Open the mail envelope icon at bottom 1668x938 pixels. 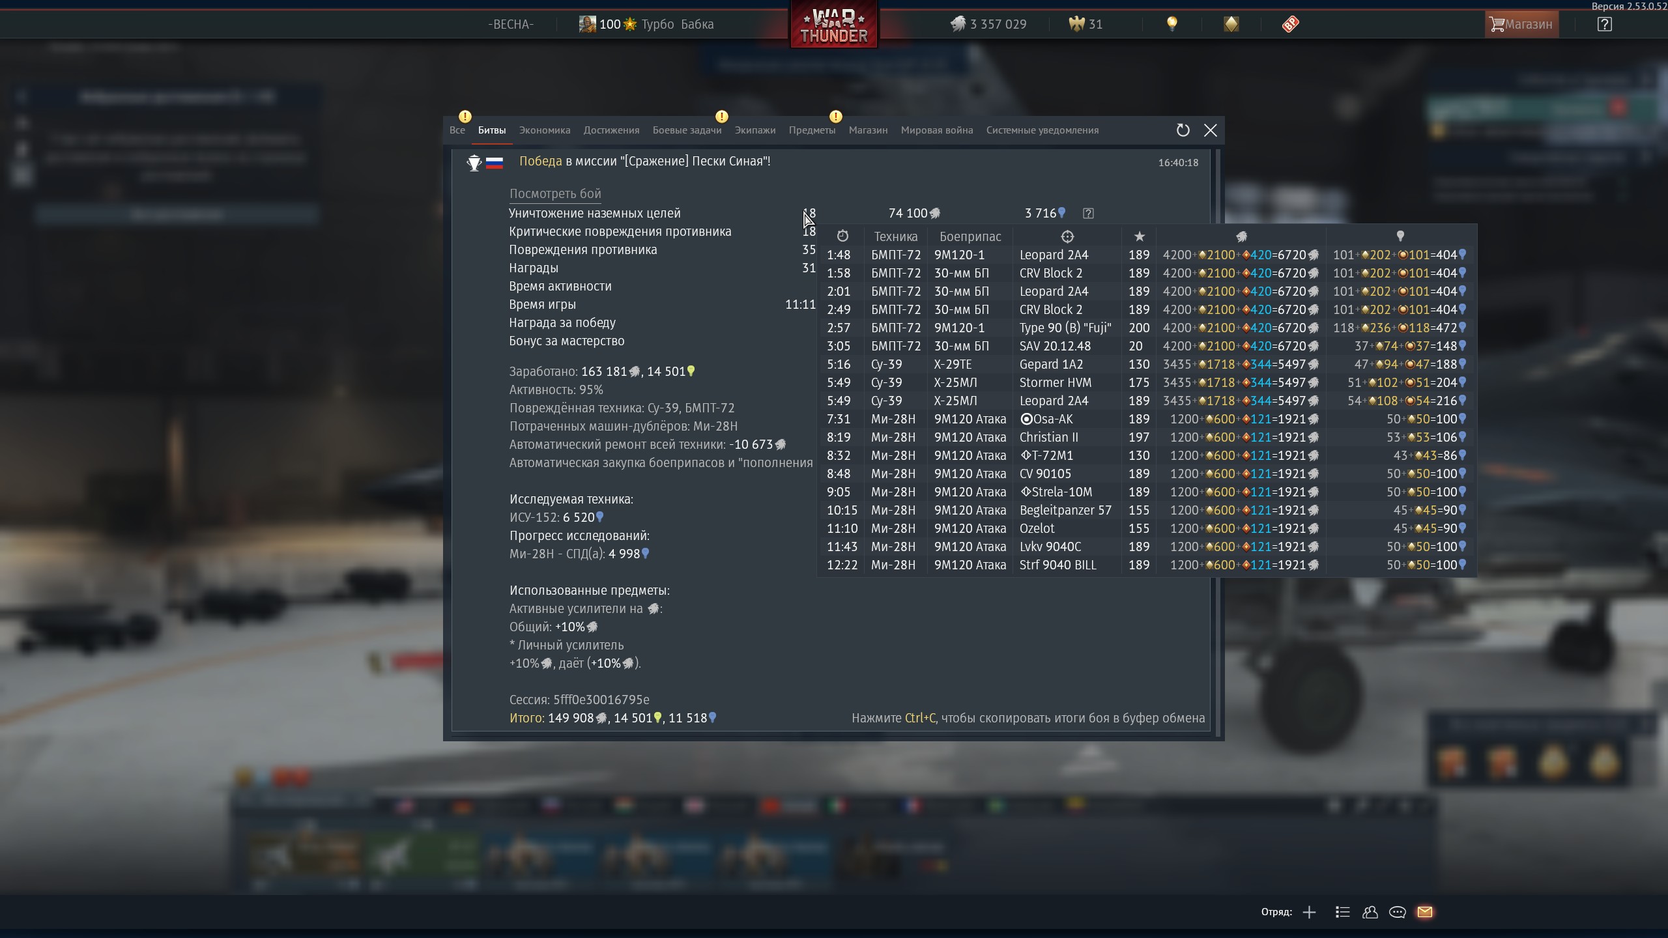(x=1424, y=912)
